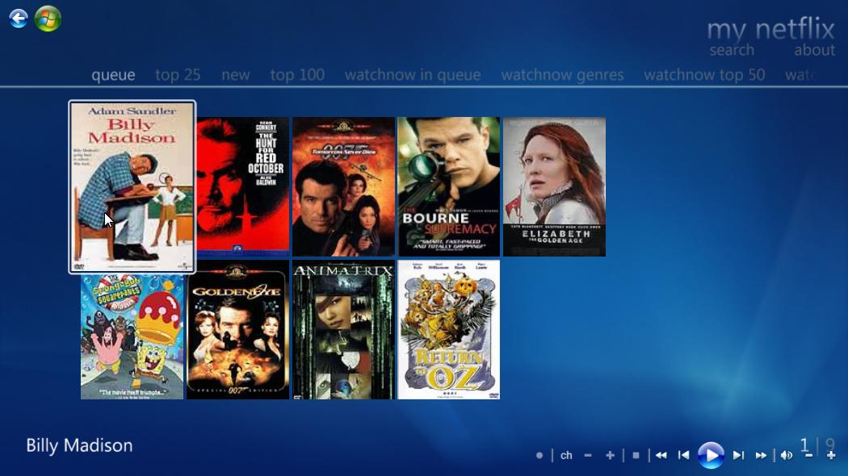Open Elizabeth The Golden Age cover

point(554,187)
